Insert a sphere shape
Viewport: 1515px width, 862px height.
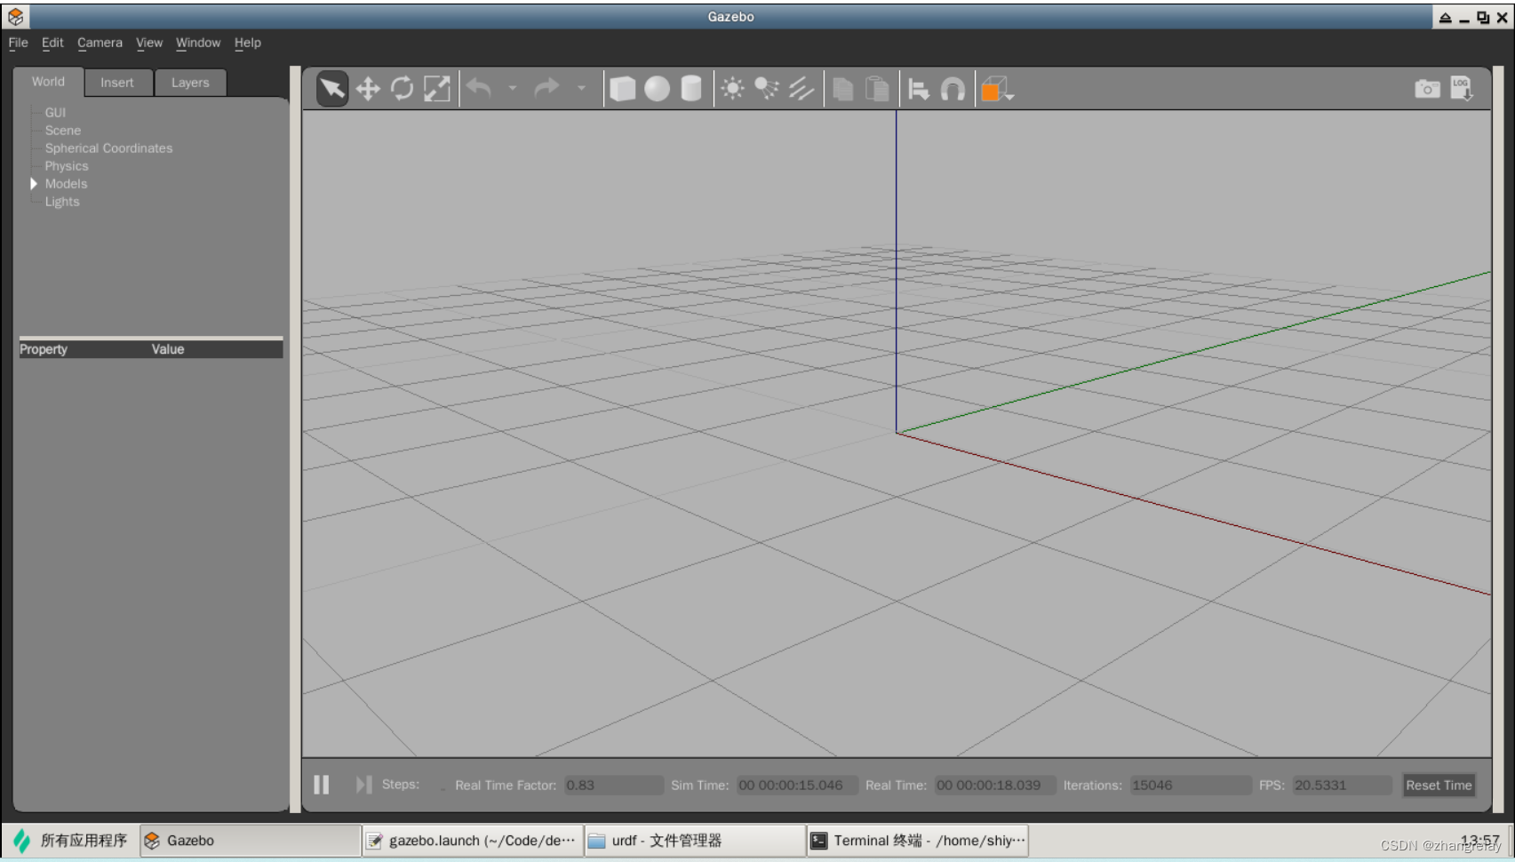click(x=657, y=89)
